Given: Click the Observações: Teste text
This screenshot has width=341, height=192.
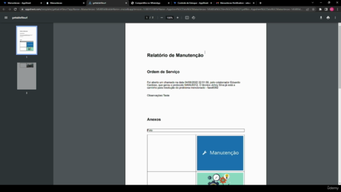Looking at the screenshot, I should [x=158, y=95].
